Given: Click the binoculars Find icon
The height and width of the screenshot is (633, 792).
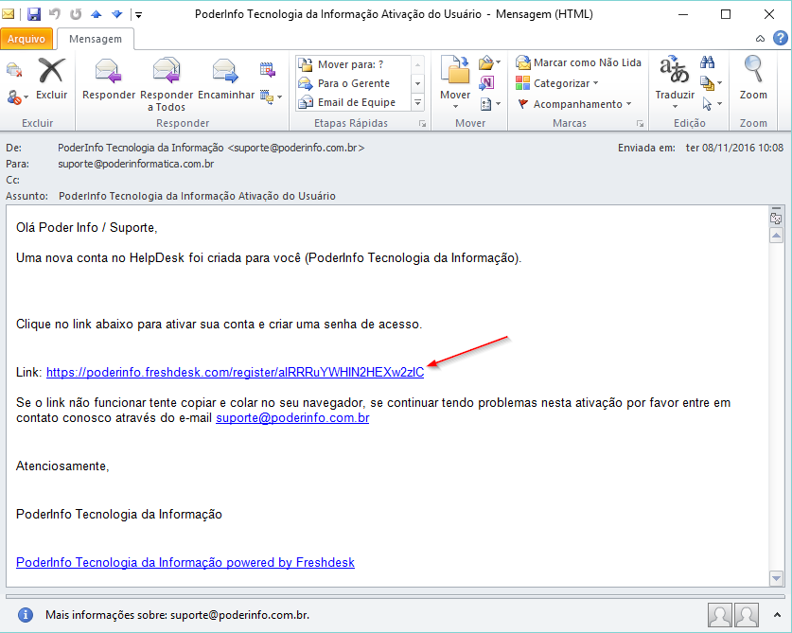Looking at the screenshot, I should [707, 62].
